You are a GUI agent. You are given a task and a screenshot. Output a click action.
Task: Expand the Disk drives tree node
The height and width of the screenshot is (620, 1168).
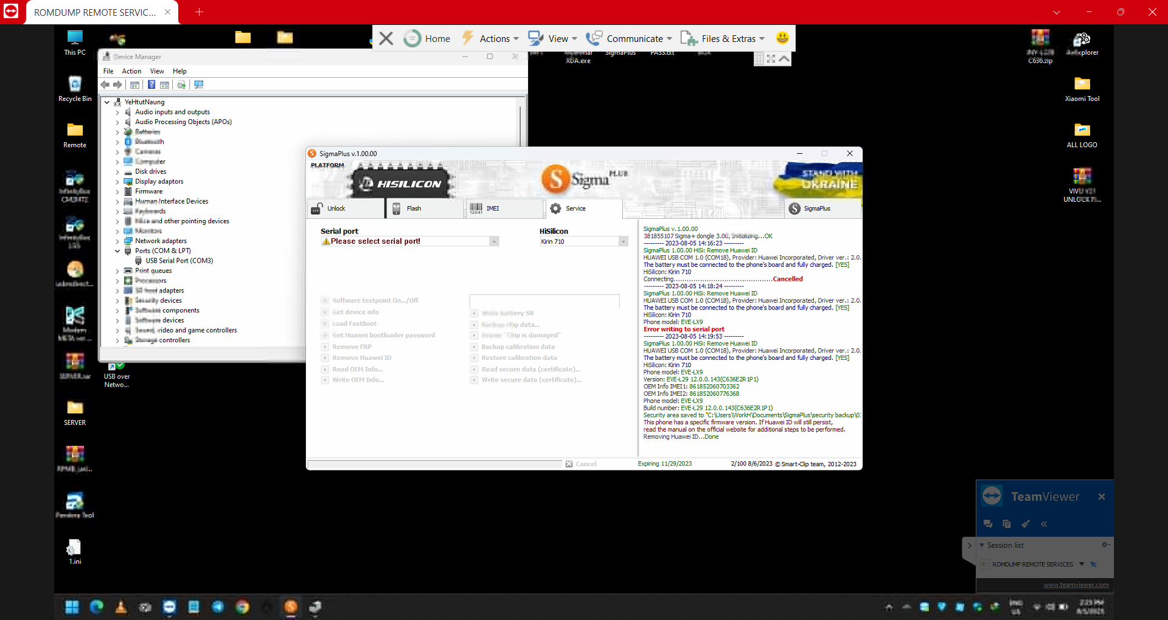117,171
